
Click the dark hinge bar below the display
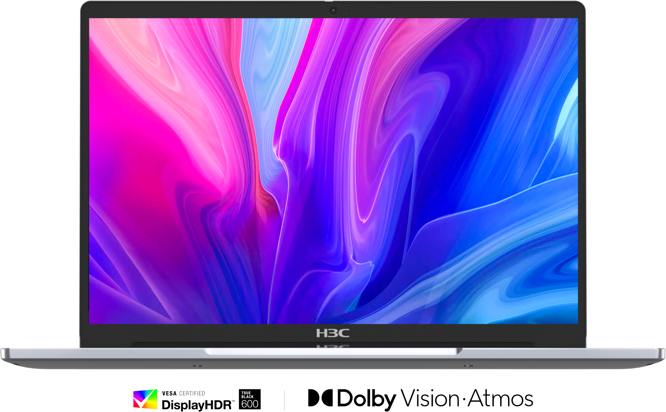pos(233,344)
